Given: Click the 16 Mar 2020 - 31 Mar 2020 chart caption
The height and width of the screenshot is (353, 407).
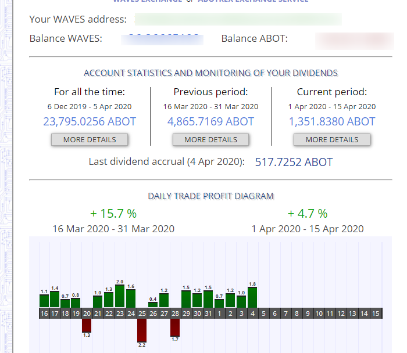Looking at the screenshot, I should (x=113, y=229).
